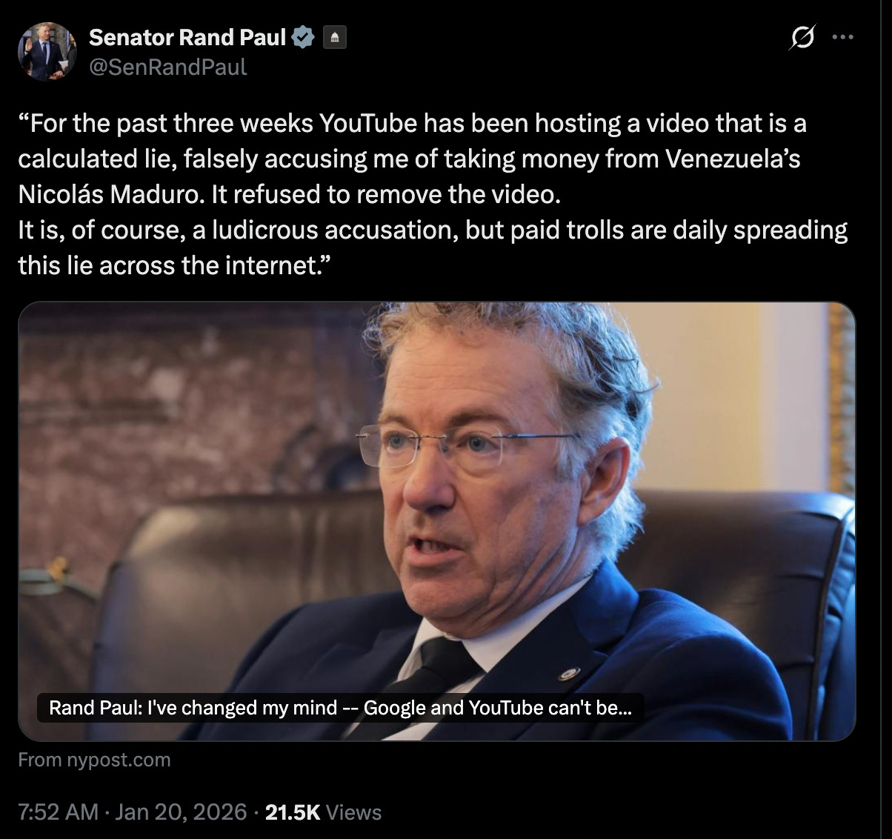The width and height of the screenshot is (892, 839).
Task: Click the government account building badge
Action: point(334,37)
